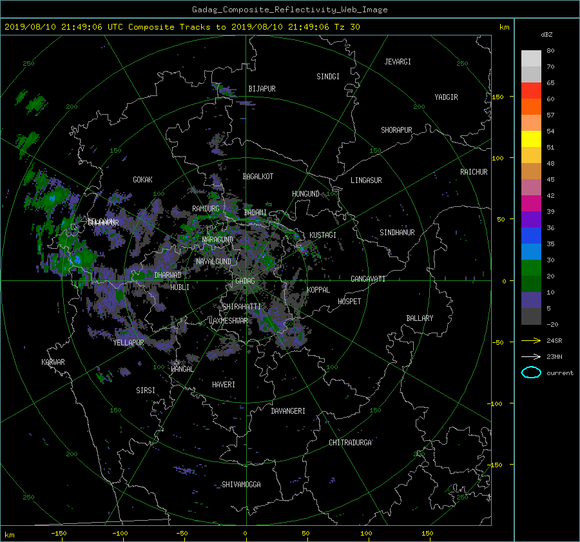The width and height of the screenshot is (580, 542).
Task: Click the LAXMESHWAR city label
Action: click(228, 321)
